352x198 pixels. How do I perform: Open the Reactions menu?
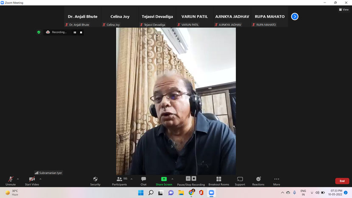(258, 181)
